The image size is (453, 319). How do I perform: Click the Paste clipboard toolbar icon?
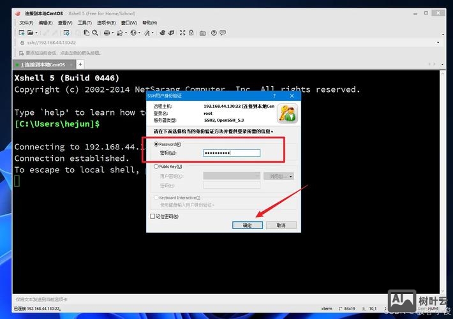(x=86, y=33)
